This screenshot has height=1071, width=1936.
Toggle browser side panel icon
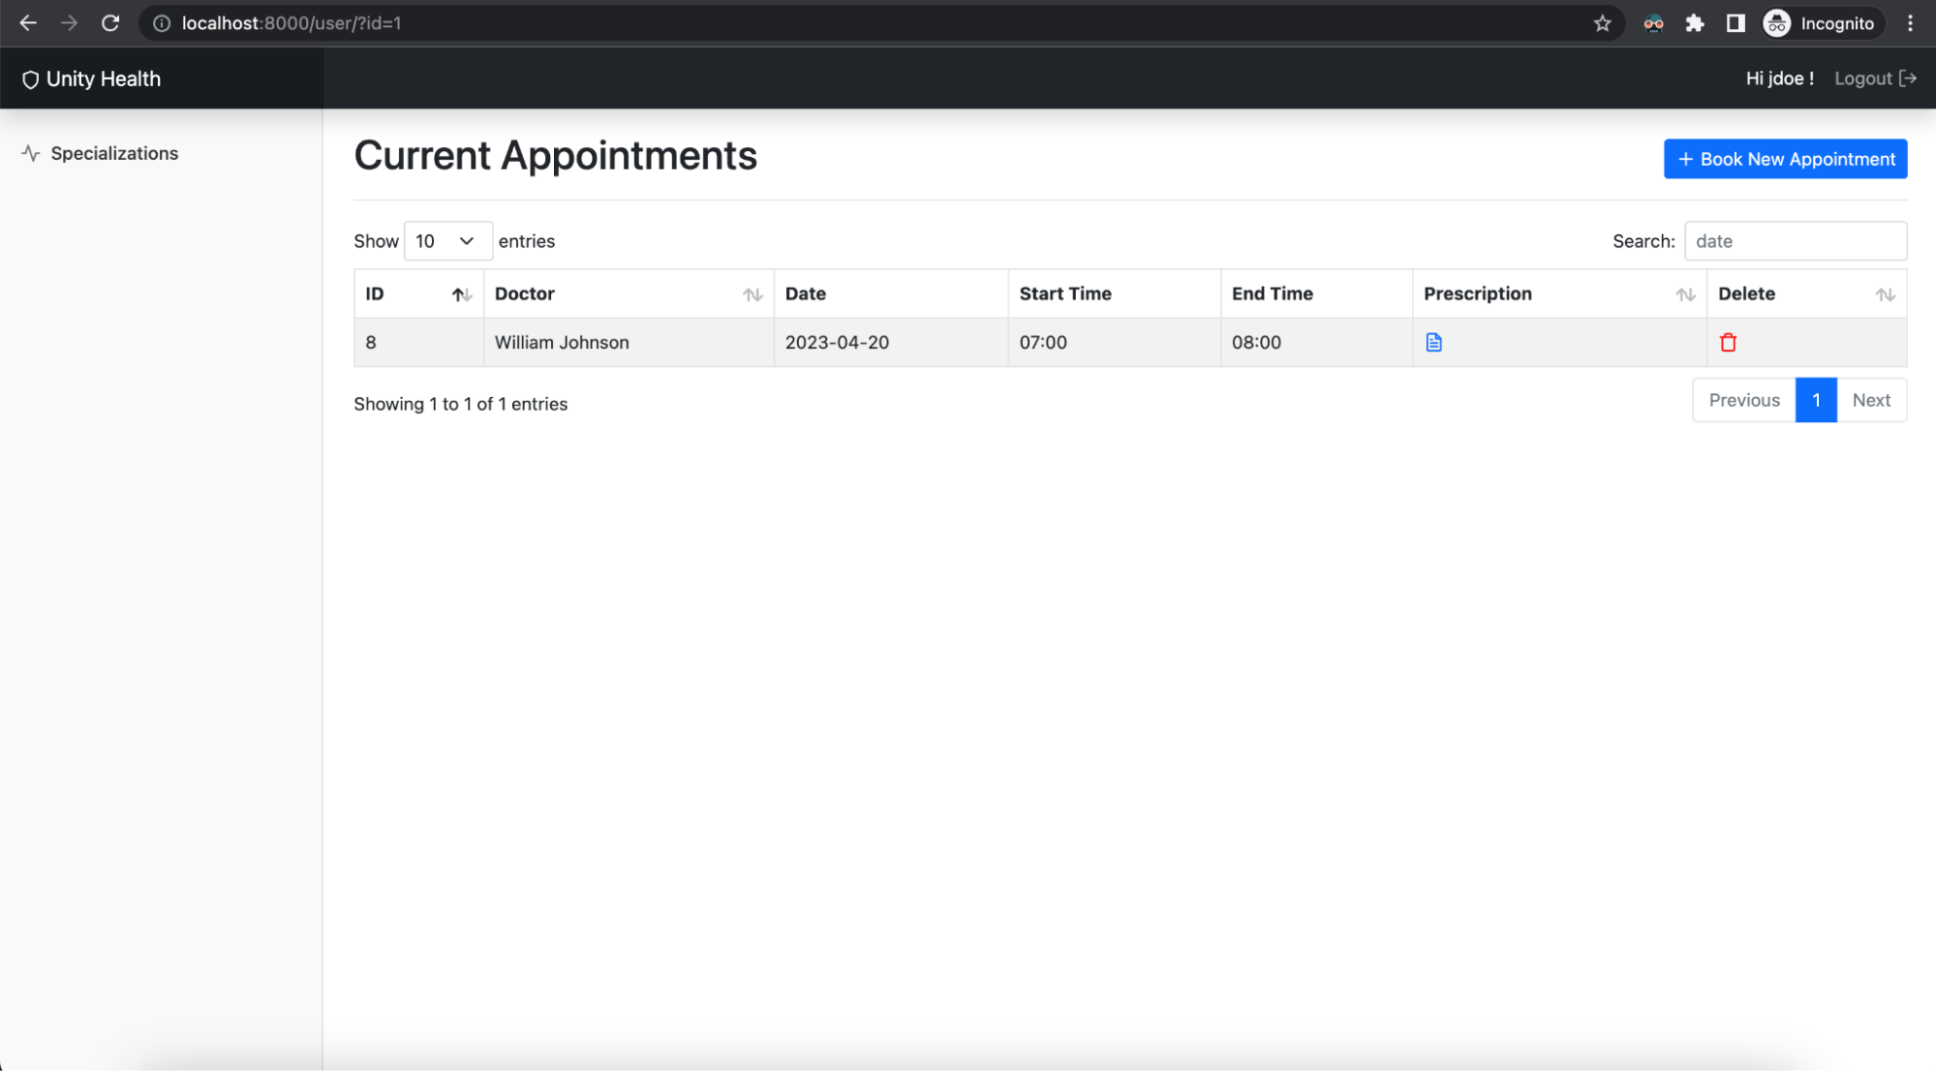pyautogui.click(x=1735, y=23)
